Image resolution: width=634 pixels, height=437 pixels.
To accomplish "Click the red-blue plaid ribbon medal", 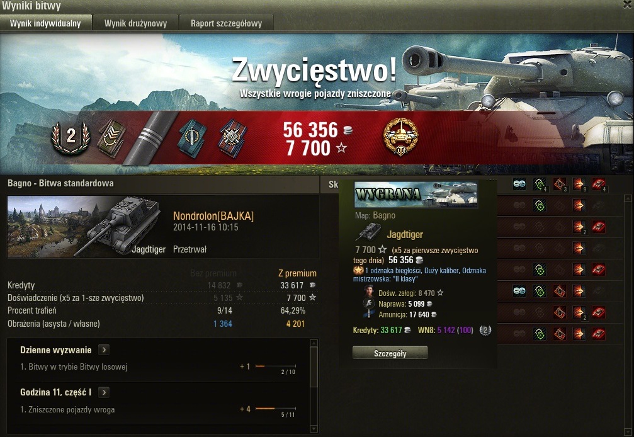I will pos(232,139).
